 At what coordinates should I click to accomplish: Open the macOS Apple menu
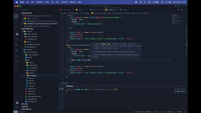click(17, 2)
